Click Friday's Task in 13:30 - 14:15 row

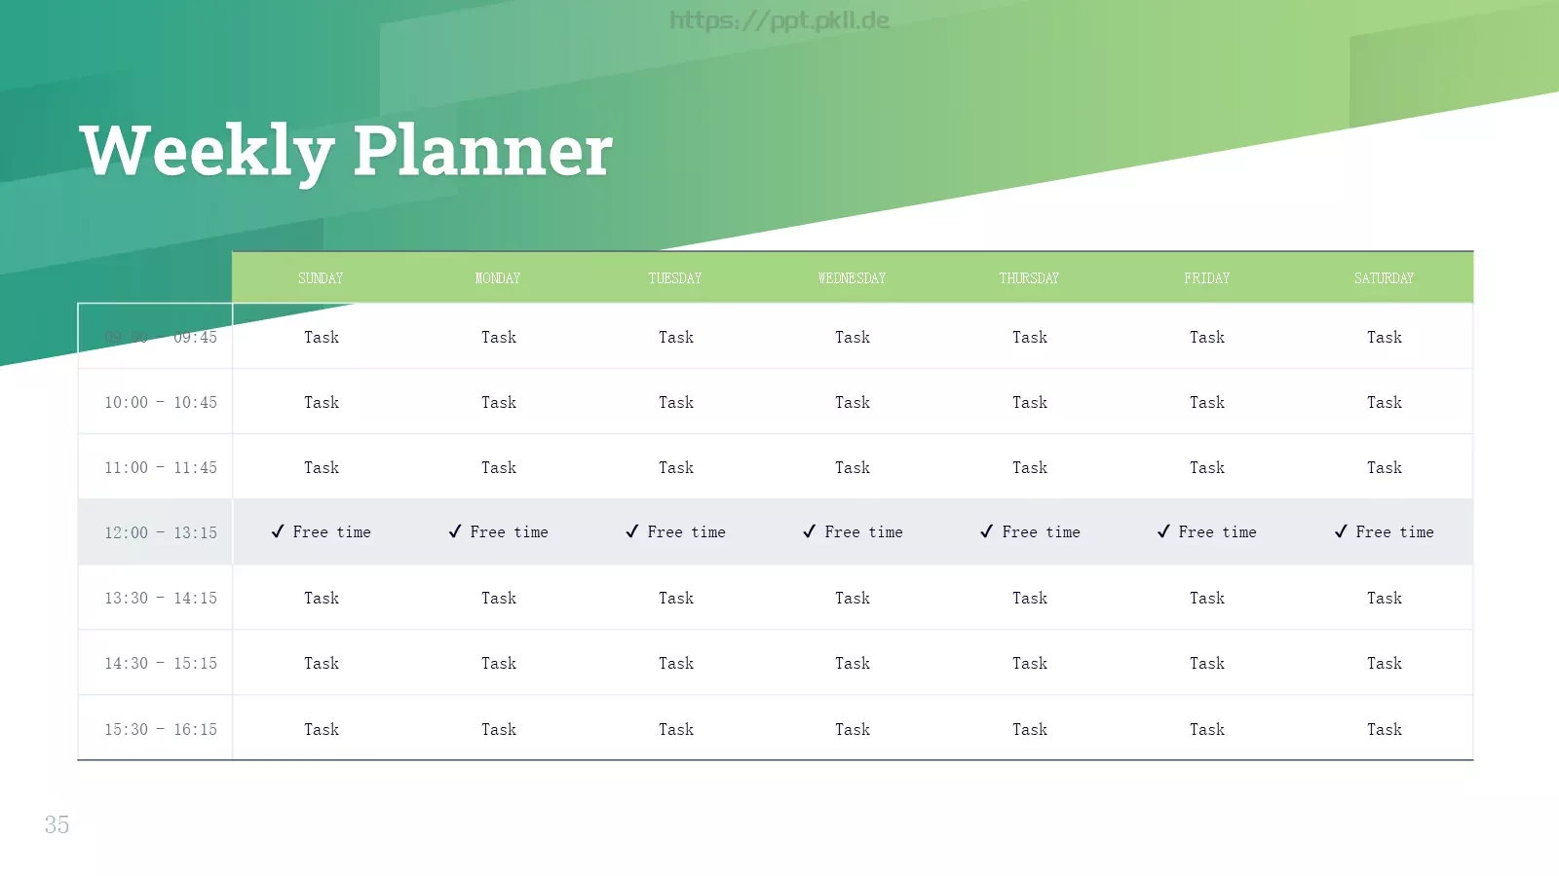coord(1207,598)
